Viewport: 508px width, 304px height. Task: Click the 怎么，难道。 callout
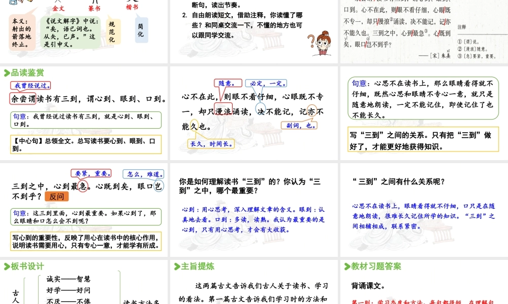[x=143, y=174]
